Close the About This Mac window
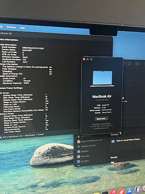Viewport: 145px width, 194px height. [84, 59]
